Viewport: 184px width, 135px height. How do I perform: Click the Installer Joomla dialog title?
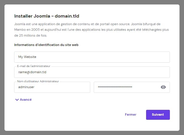coord(47,16)
